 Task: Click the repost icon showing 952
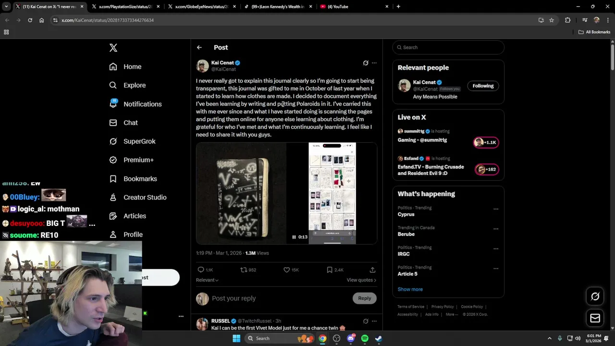click(244, 270)
